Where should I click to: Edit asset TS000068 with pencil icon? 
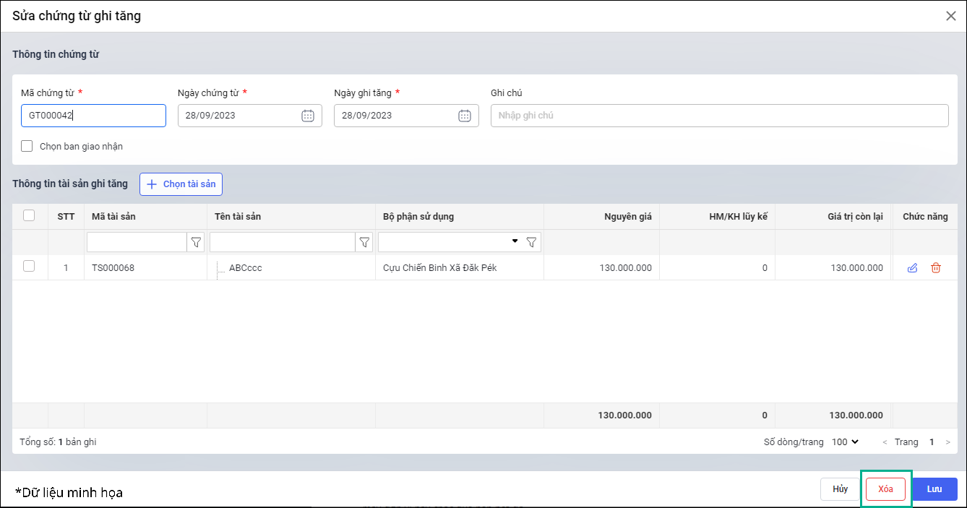tap(912, 268)
